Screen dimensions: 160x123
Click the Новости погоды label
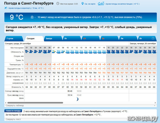(13, 111)
